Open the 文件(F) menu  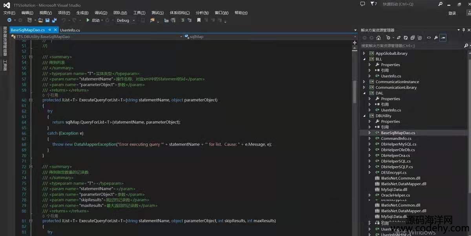9,13
